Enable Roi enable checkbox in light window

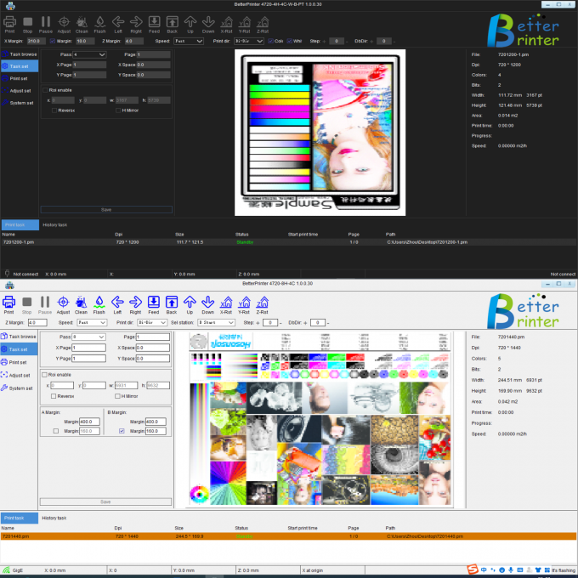[45, 374]
